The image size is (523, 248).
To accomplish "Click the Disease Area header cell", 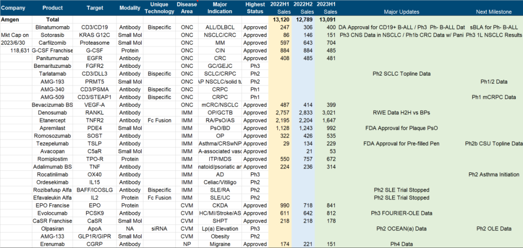I will tap(187, 8).
